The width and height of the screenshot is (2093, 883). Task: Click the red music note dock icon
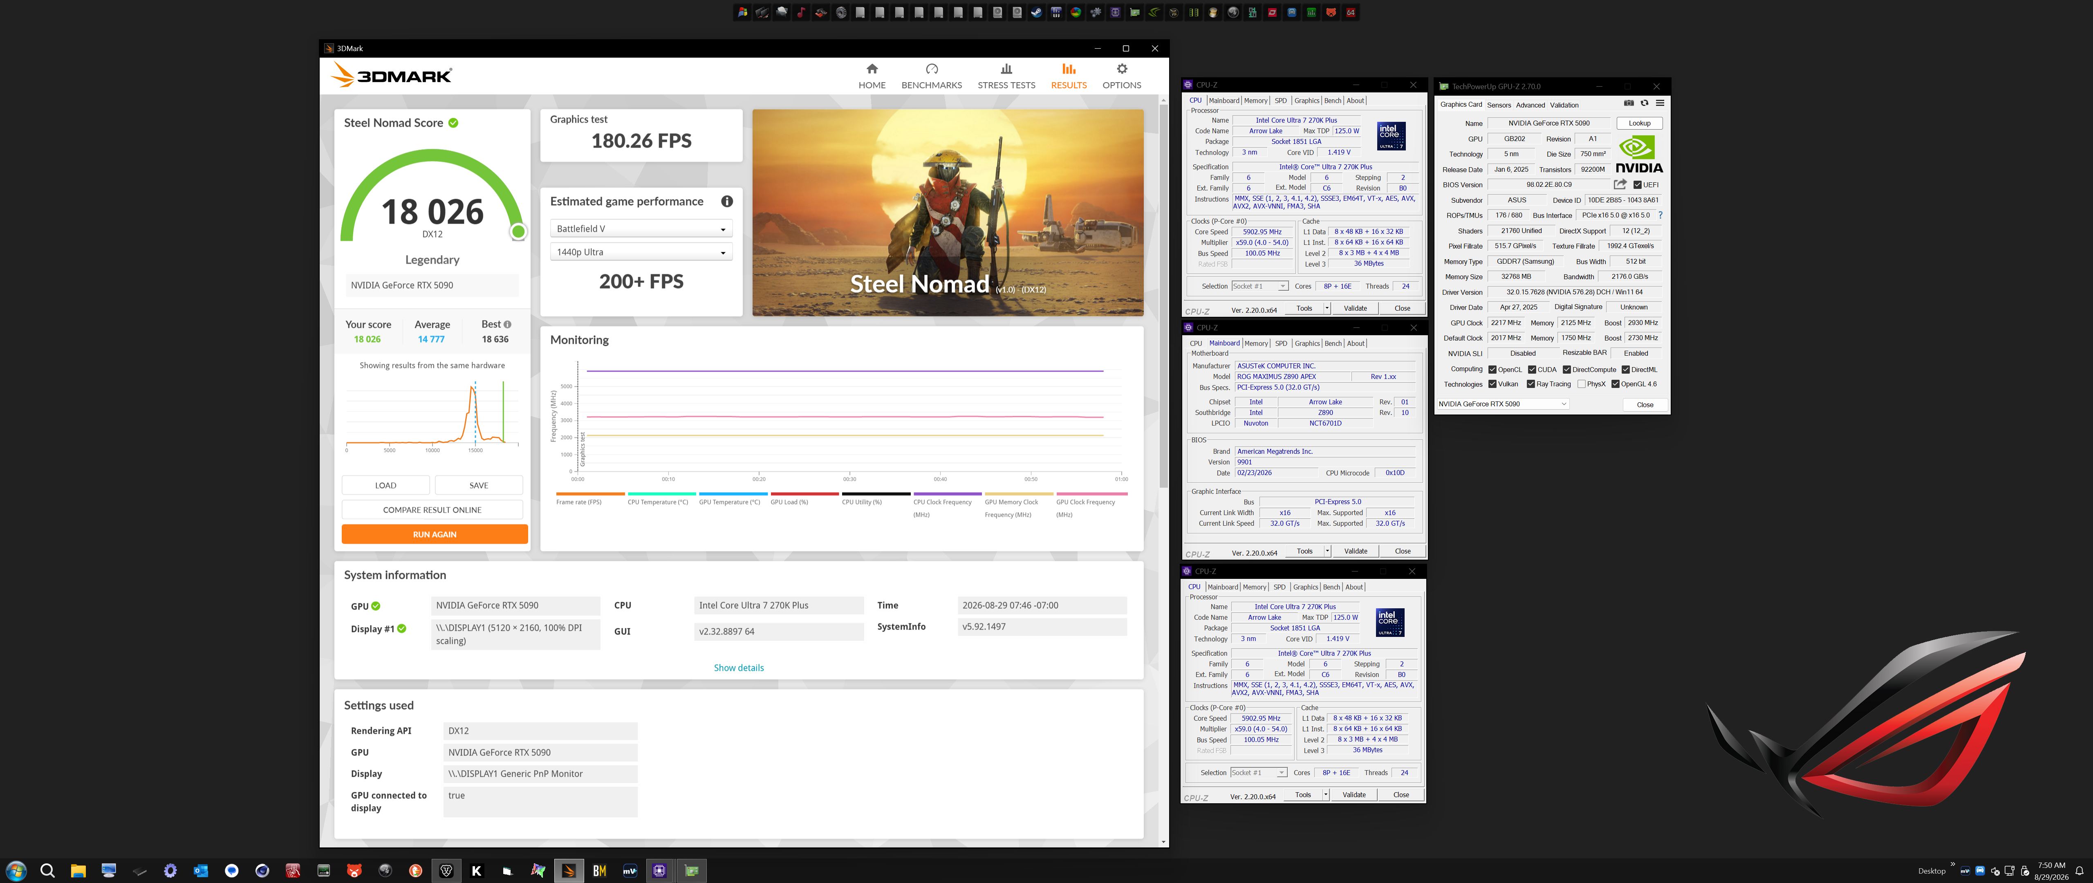coord(801,12)
